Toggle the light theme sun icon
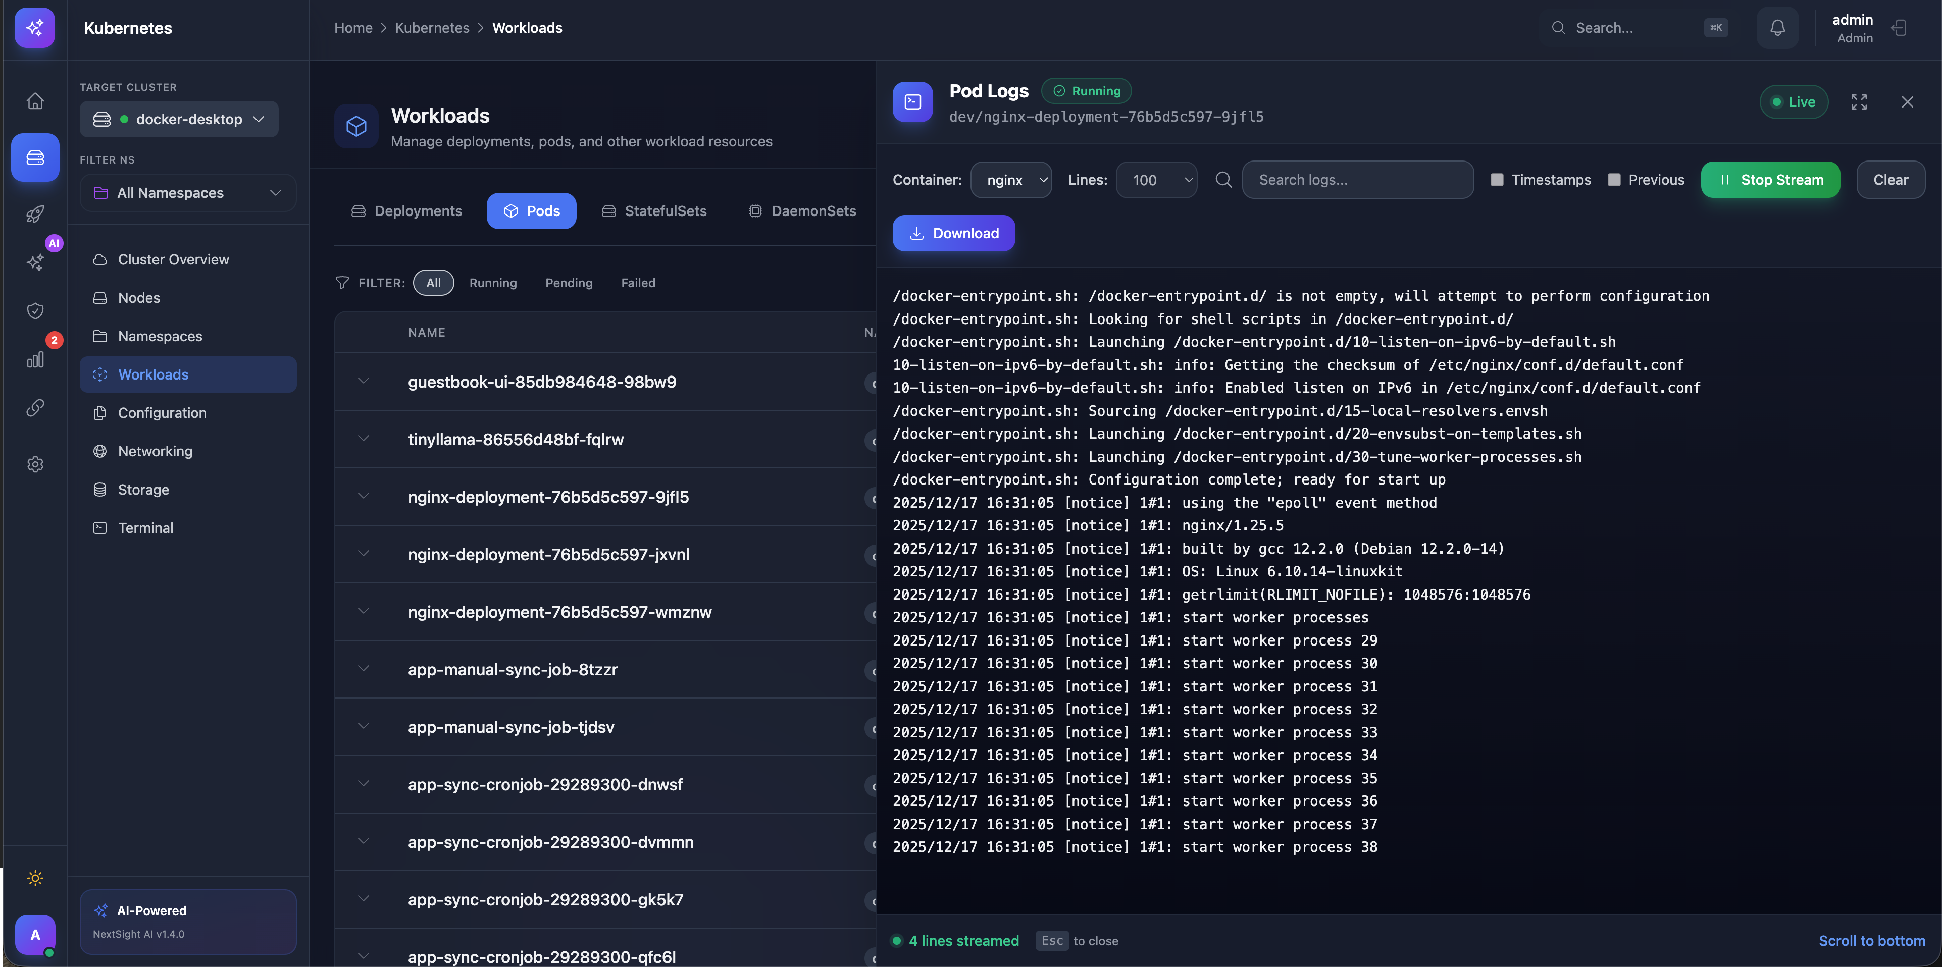 pos(35,878)
